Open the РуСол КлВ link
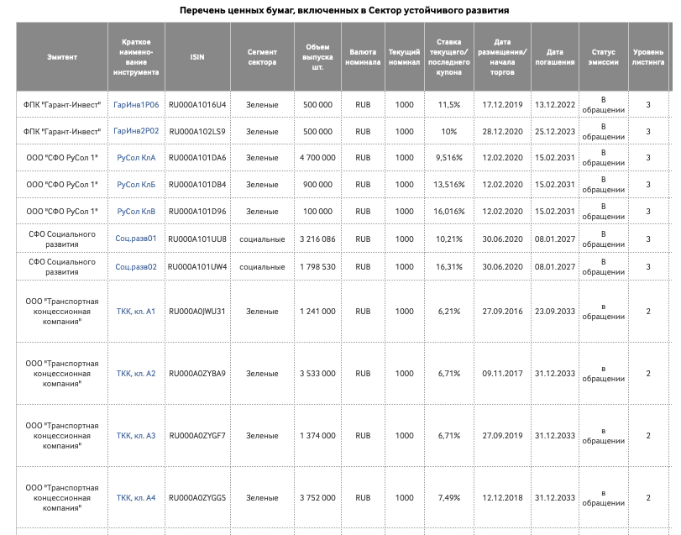Screen dimensions: 681x535 point(136,212)
